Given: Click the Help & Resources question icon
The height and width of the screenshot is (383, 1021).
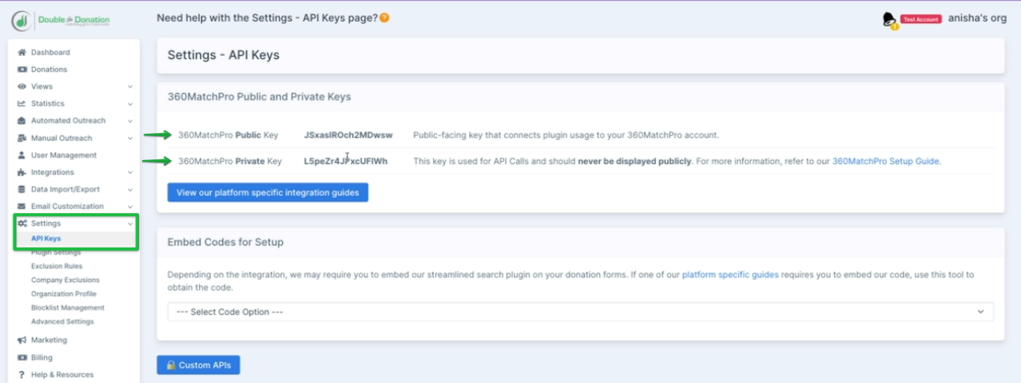Looking at the screenshot, I should pyautogui.click(x=22, y=375).
